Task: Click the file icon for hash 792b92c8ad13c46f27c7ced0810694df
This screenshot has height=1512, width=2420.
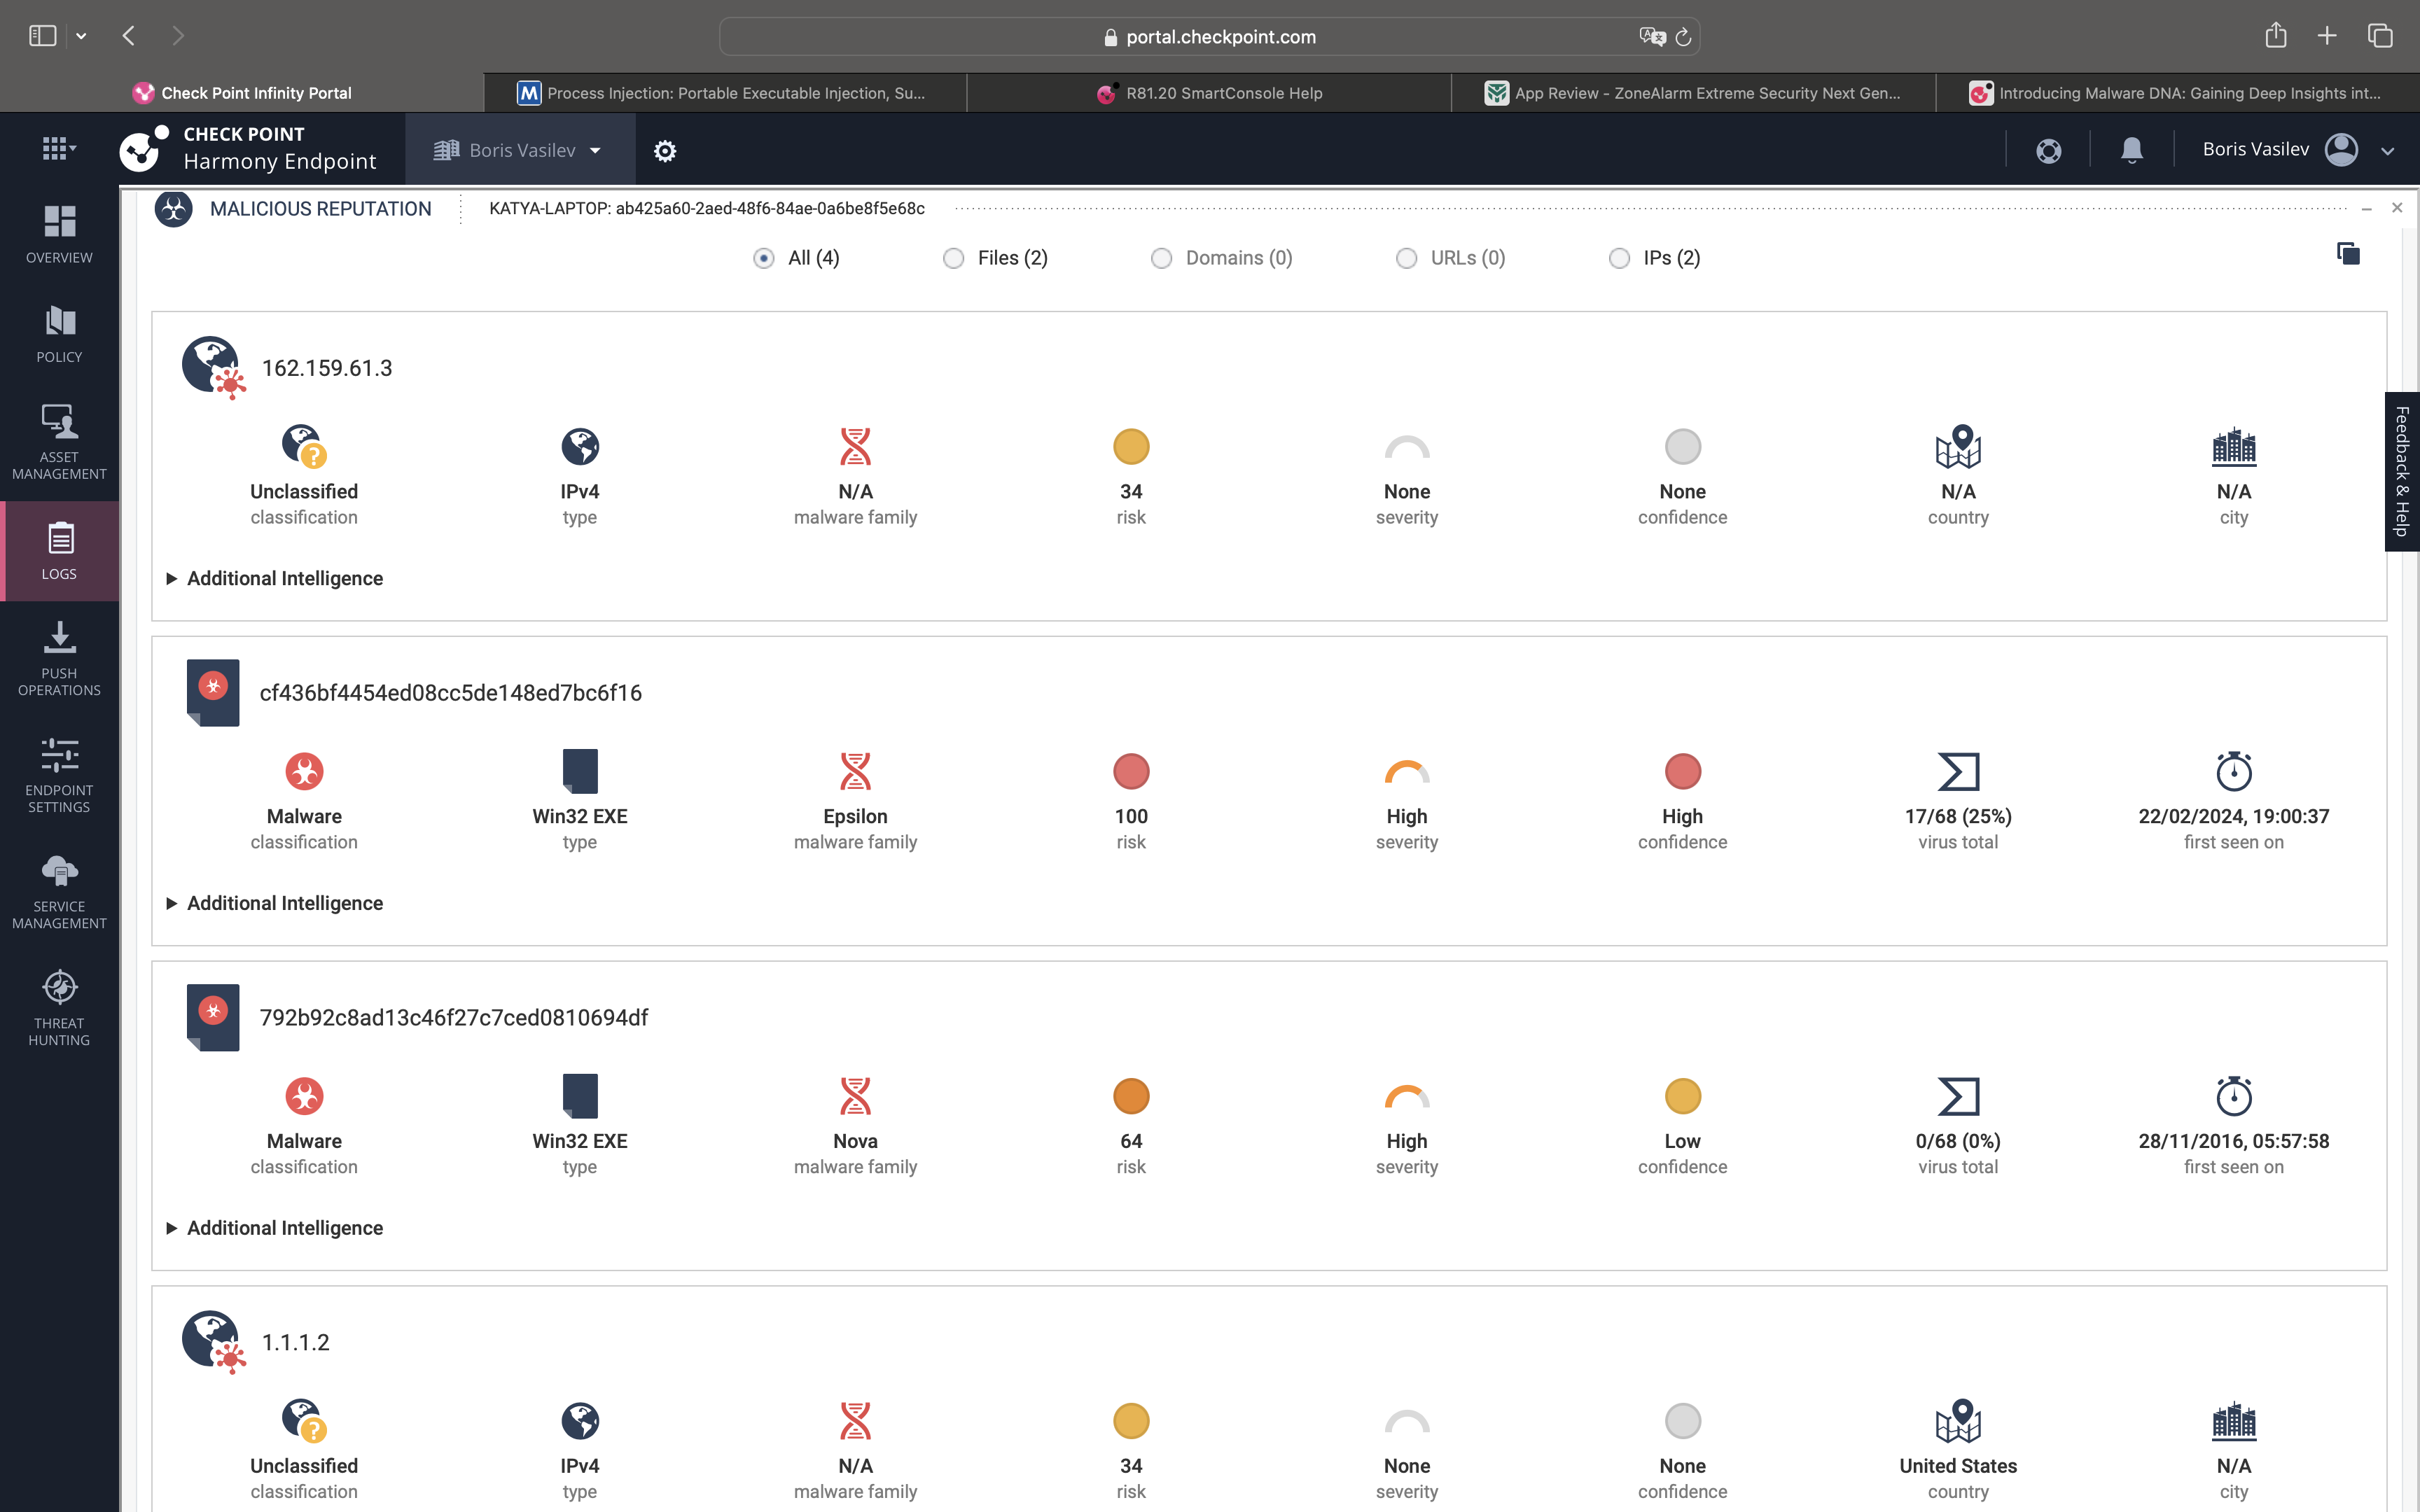Action: click(213, 1017)
